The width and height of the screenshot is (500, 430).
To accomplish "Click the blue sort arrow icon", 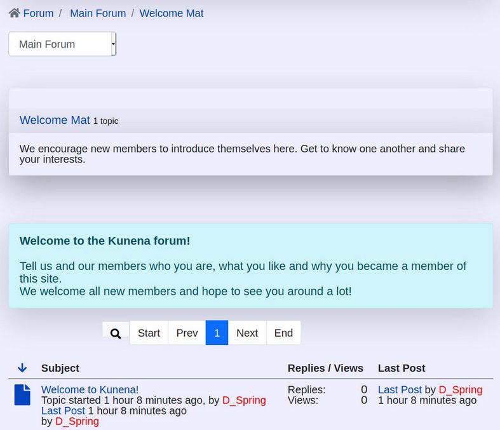I will tap(22, 368).
